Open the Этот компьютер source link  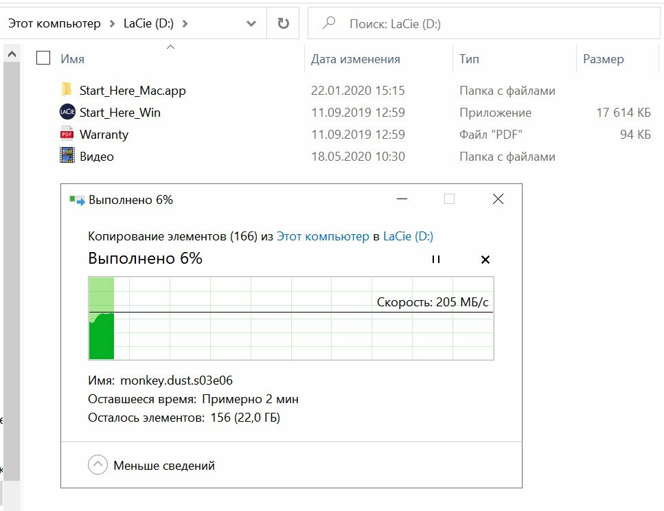323,236
